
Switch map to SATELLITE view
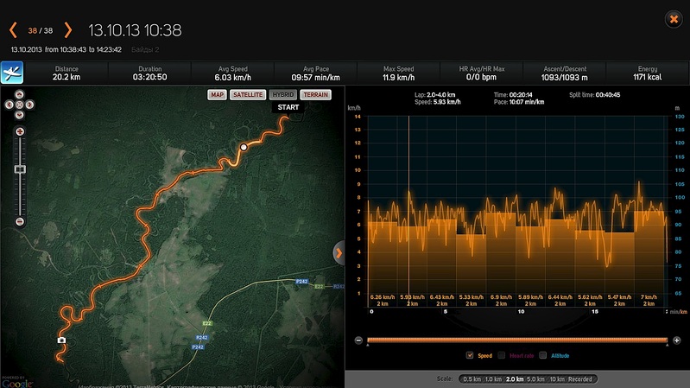coord(248,95)
